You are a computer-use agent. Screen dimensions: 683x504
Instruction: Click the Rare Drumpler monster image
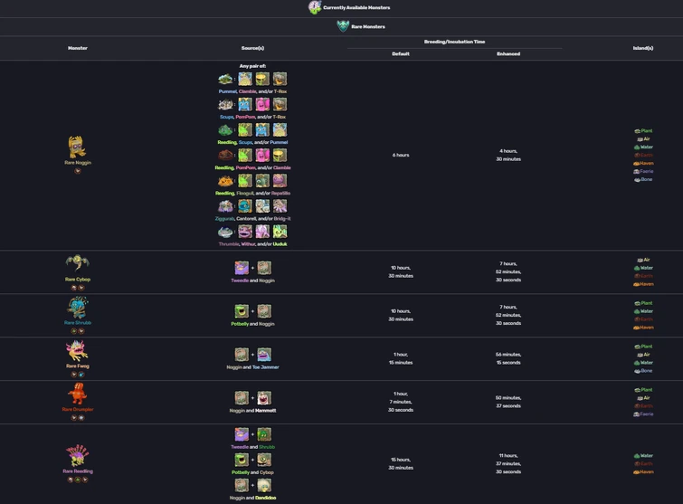pyautogui.click(x=78, y=394)
